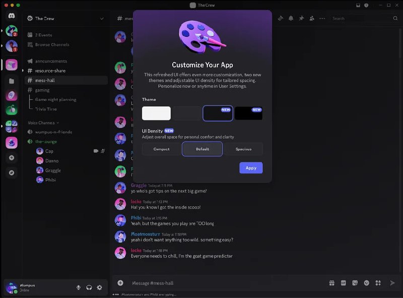Pick the light theme swatch
This screenshot has width=403, height=298.
(156, 113)
